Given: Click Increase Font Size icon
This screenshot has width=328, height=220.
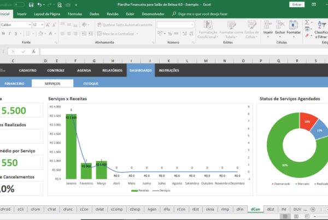Looking at the screenshot, I should pyautogui.click(x=48, y=25).
